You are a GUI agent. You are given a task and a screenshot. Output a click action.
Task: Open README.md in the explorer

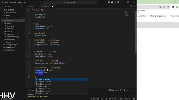tap(10, 50)
